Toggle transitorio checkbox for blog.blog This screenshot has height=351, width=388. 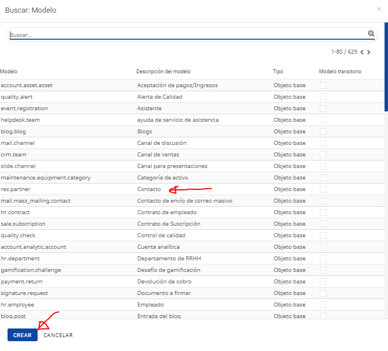tap(323, 132)
